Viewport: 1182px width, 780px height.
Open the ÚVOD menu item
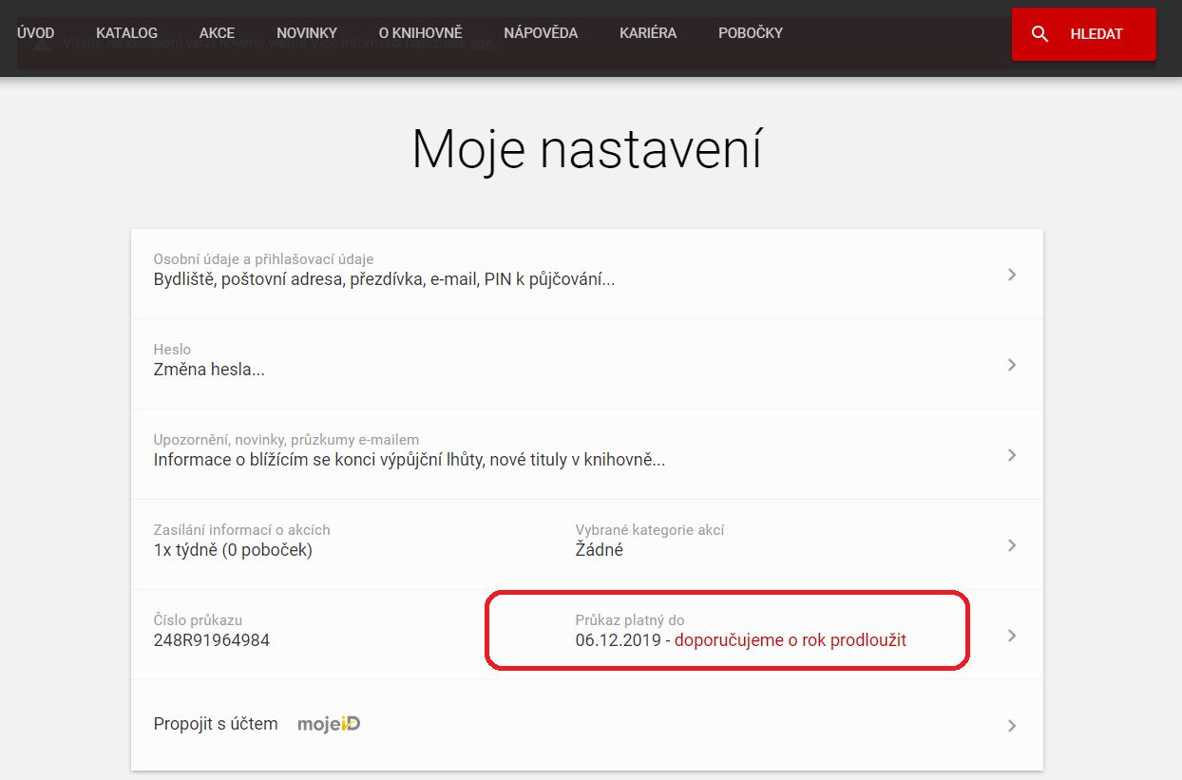[x=35, y=33]
